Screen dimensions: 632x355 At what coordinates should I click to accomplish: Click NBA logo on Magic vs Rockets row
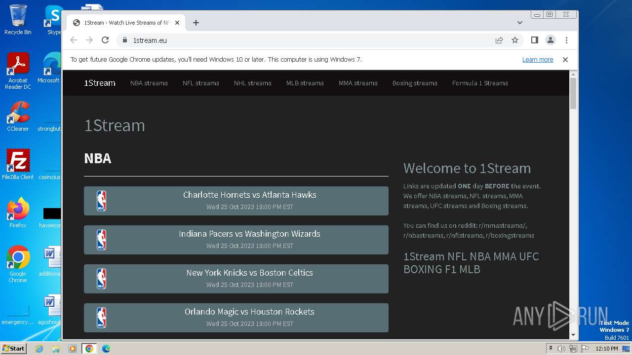pyautogui.click(x=101, y=318)
